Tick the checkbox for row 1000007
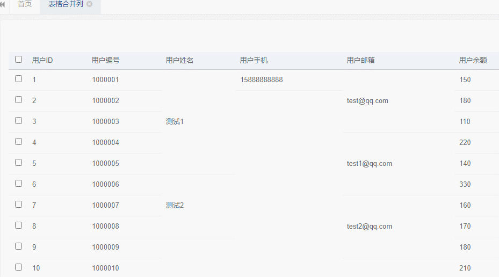 pos(18,205)
